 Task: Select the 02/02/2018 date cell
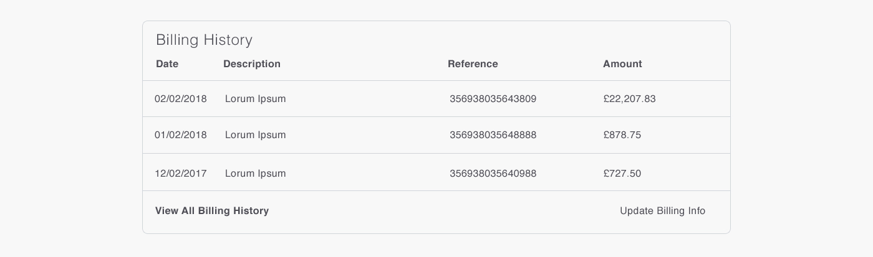point(181,99)
